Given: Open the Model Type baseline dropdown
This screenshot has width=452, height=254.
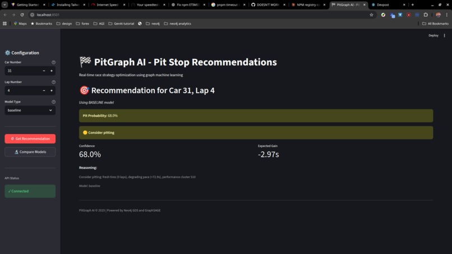Looking at the screenshot, I should click(30, 110).
